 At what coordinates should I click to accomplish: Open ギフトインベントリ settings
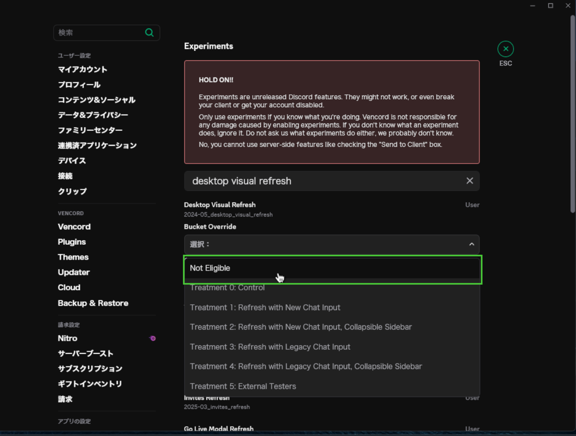[90, 384]
